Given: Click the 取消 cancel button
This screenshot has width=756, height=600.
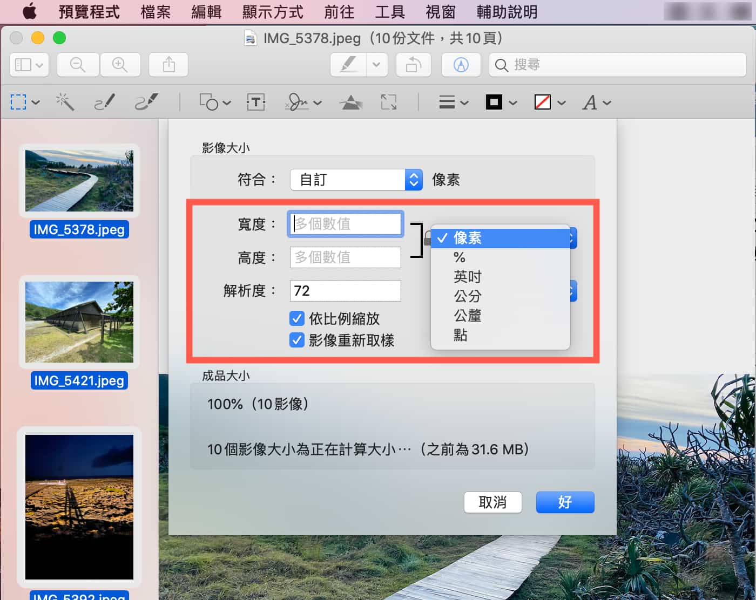Looking at the screenshot, I should coord(493,502).
